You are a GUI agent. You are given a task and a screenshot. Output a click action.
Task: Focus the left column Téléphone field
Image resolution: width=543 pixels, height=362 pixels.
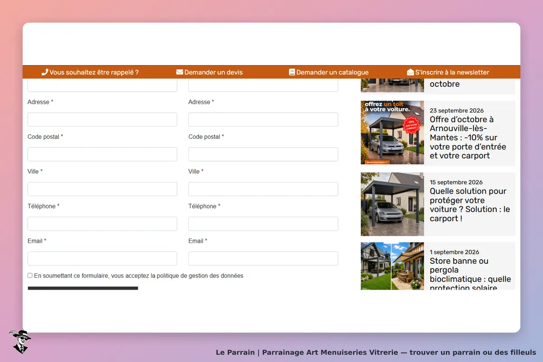(102, 224)
